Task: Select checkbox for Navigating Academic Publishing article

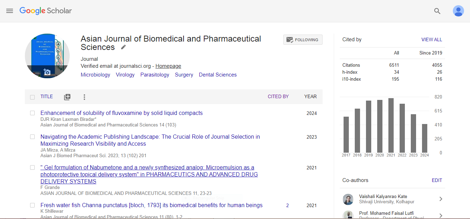Action: pyautogui.click(x=32, y=137)
